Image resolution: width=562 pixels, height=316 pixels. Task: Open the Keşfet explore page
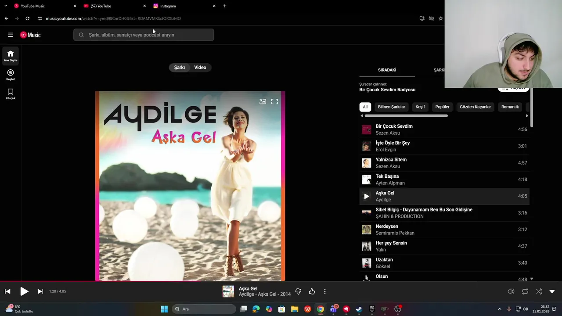click(11, 75)
